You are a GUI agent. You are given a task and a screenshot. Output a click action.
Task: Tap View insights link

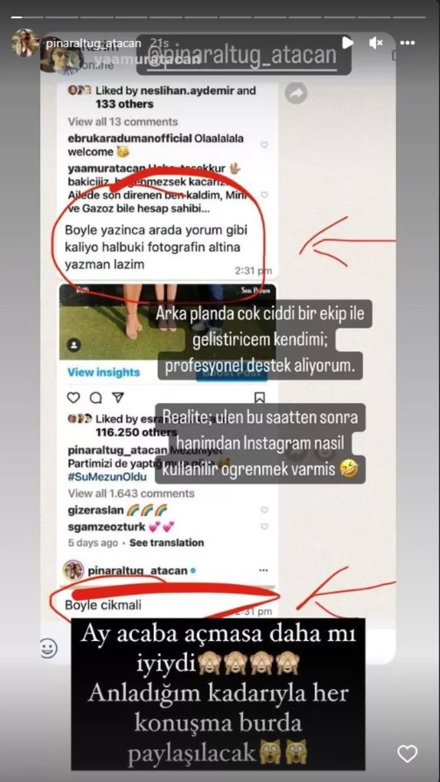pyautogui.click(x=104, y=372)
